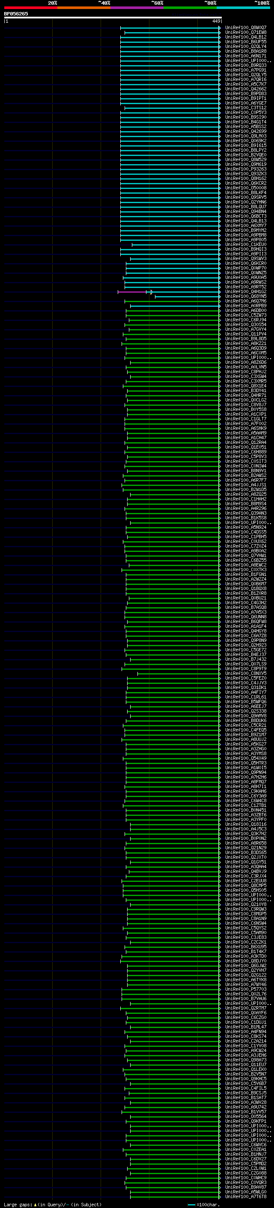
Task: Click hit label UniRef100_P57703
Action: [x=245, y=989]
